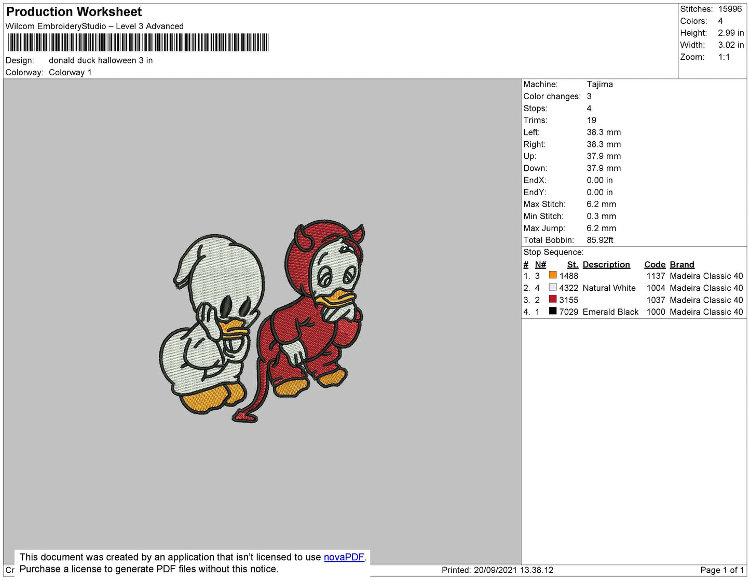Click the barcode under the worksheet title

(138, 43)
